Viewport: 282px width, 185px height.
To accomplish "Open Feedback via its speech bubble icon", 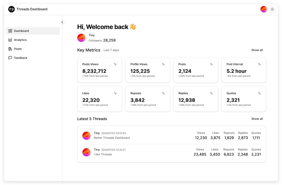I will pyautogui.click(x=10, y=58).
